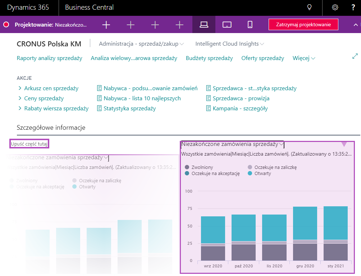Click the report icon beside Nabywca - lista 10 najlepszych
Image resolution: width=361 pixels, height=276 pixels.
[99, 98]
